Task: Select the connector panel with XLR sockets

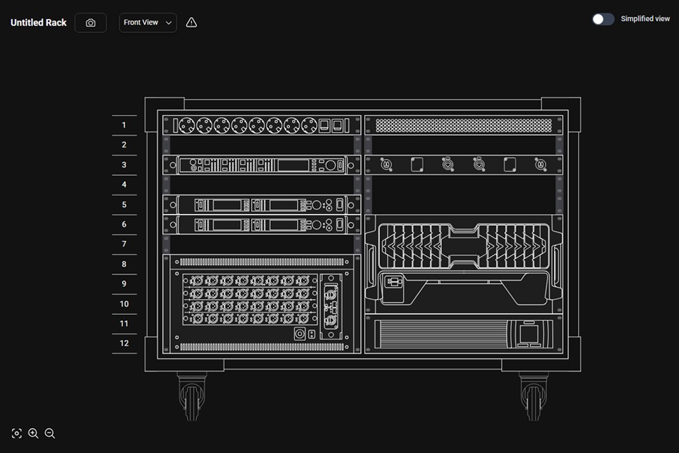Action: click(464, 165)
